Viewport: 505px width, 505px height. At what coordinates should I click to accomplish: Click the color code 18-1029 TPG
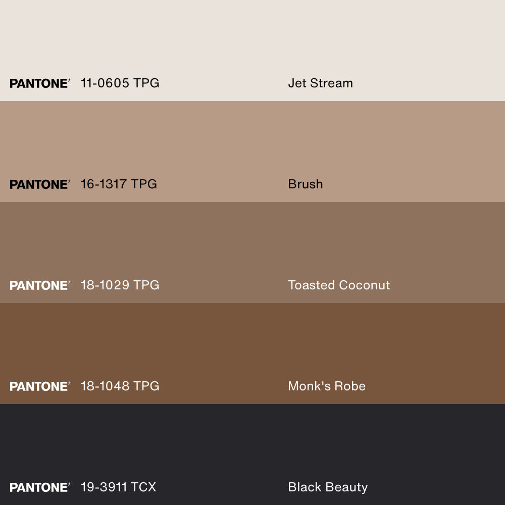120,285
